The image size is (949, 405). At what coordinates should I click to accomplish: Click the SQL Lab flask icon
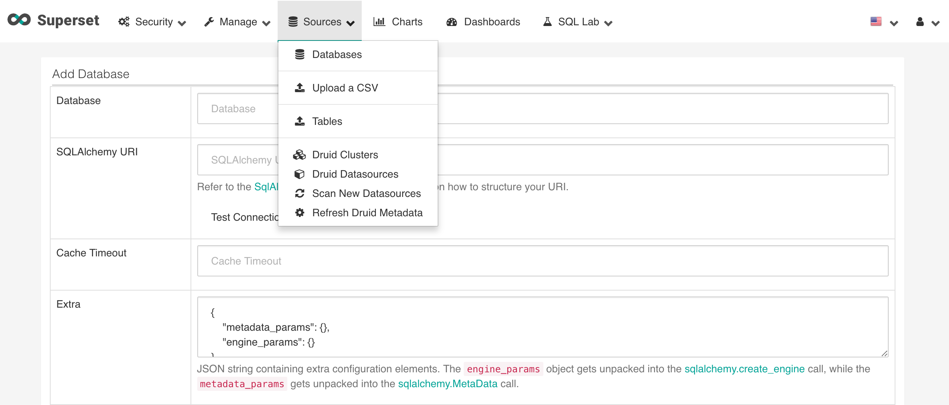tap(547, 22)
